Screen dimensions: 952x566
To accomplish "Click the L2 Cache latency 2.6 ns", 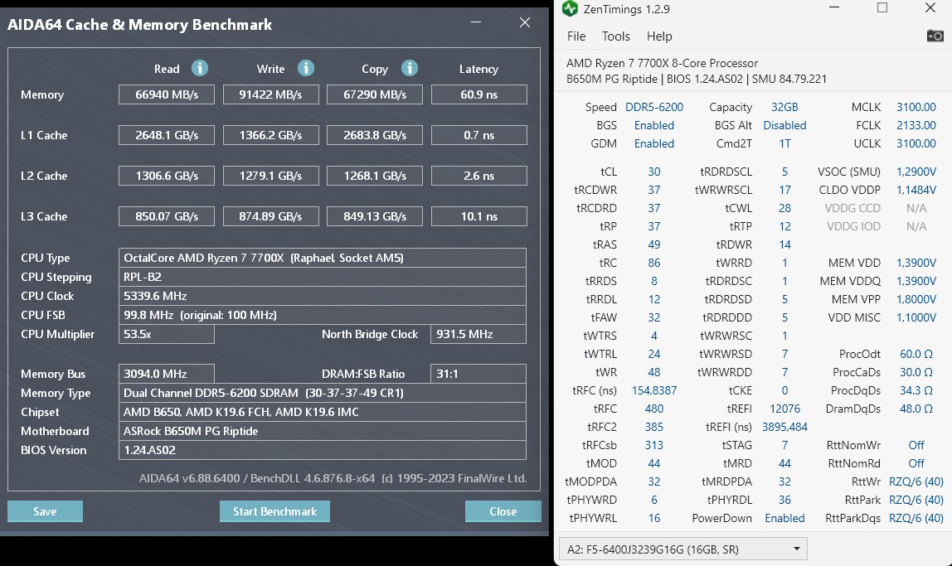I will pos(479,176).
